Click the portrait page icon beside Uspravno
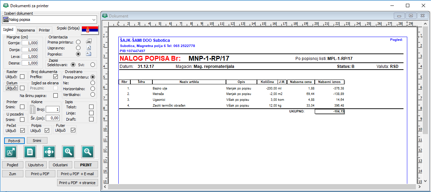 (89, 48)
